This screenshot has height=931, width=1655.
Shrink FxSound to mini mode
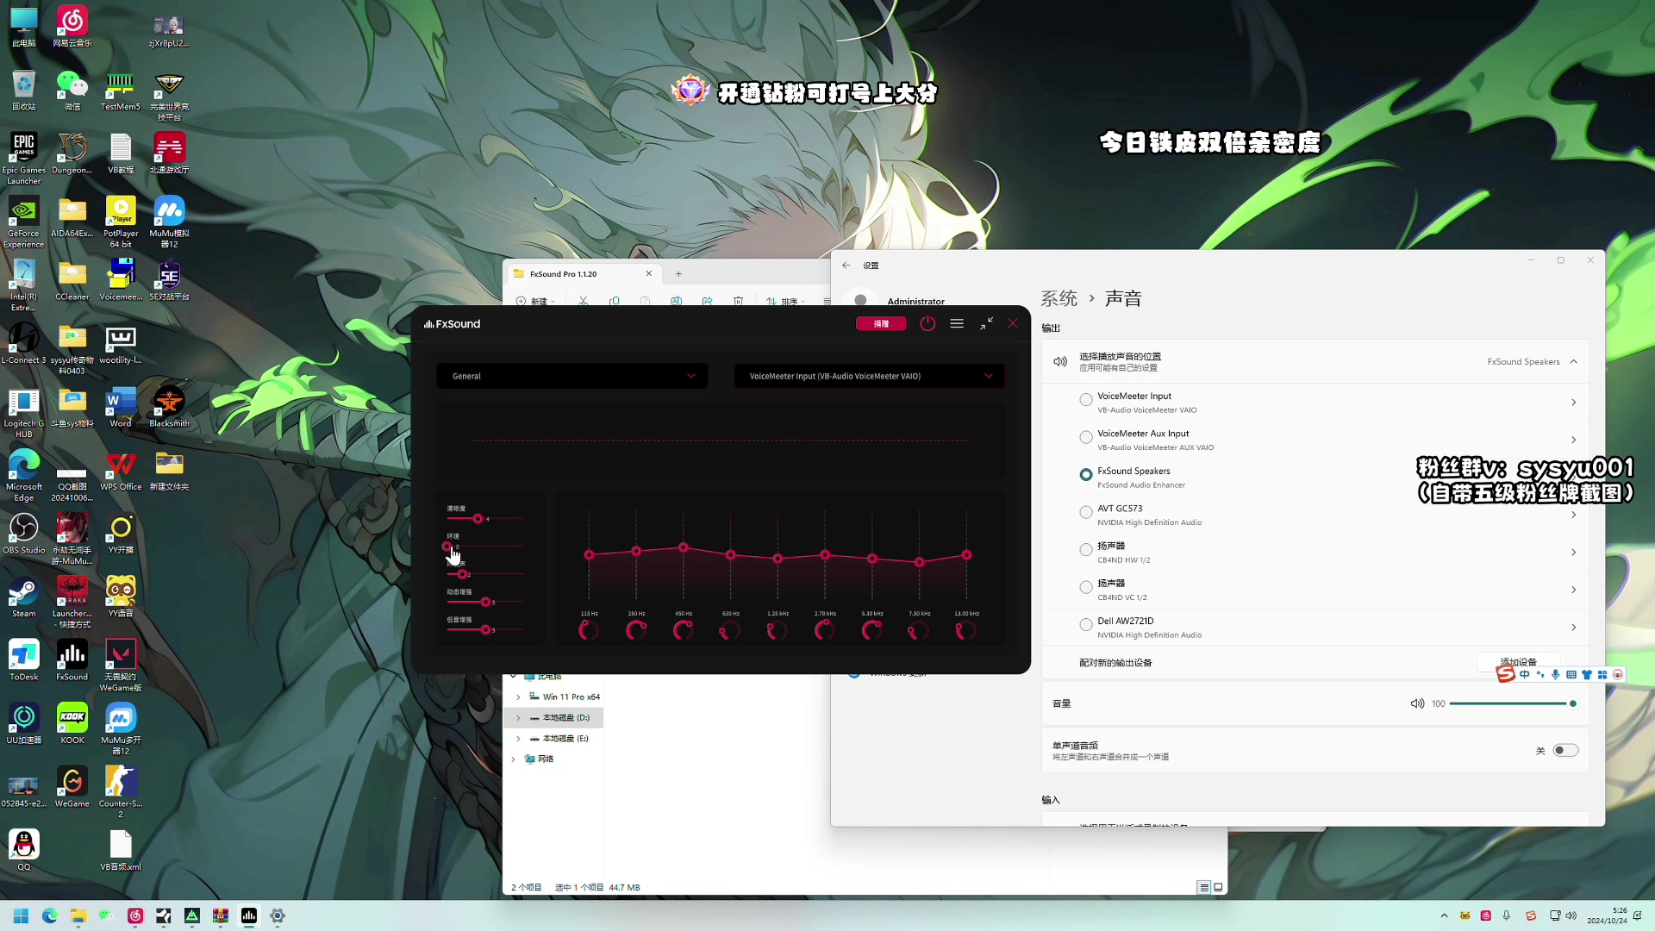pyautogui.click(x=986, y=323)
